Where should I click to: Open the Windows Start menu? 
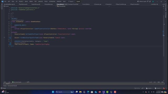coord(53,92)
